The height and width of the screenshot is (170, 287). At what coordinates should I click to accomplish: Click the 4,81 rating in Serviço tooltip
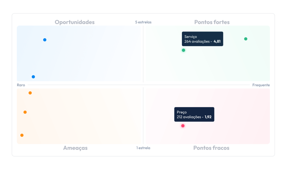click(x=217, y=42)
